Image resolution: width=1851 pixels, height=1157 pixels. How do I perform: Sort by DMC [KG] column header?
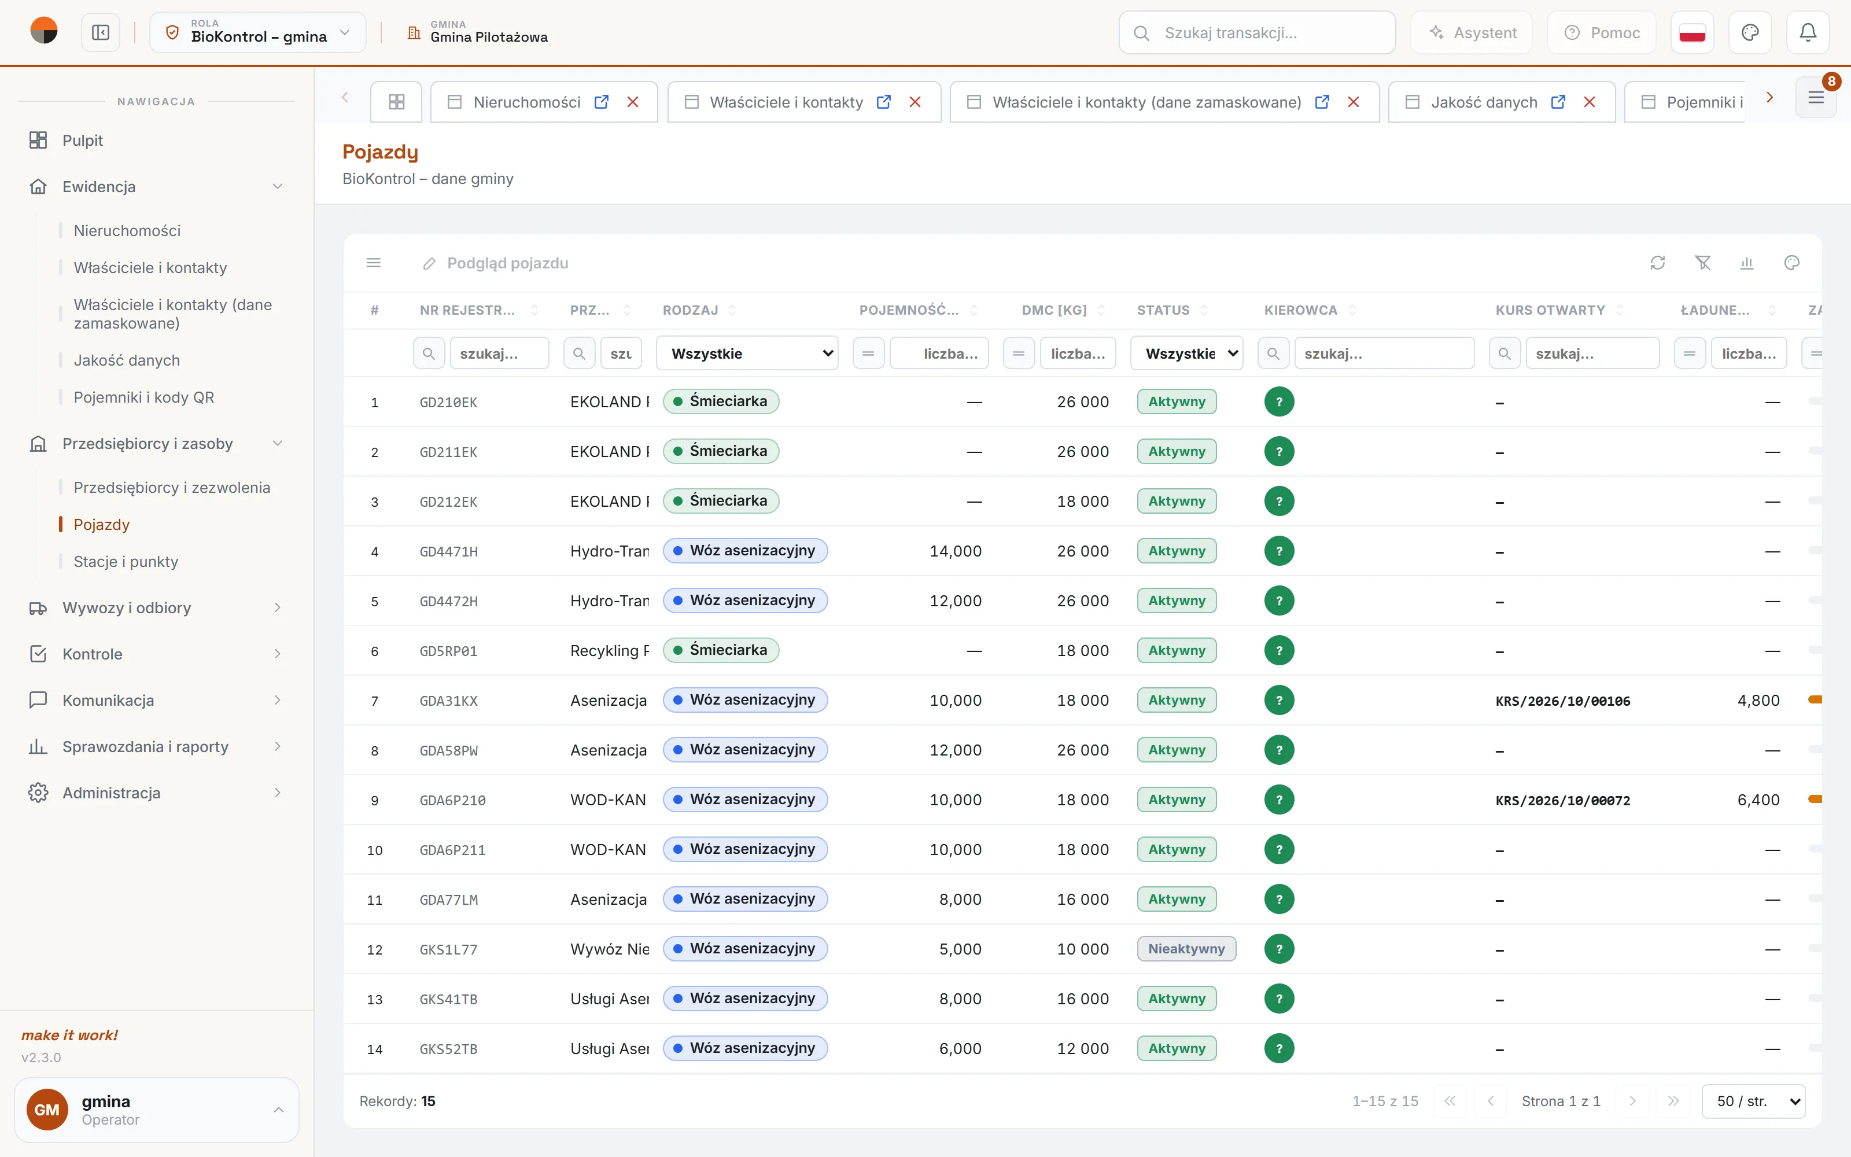pyautogui.click(x=1054, y=310)
